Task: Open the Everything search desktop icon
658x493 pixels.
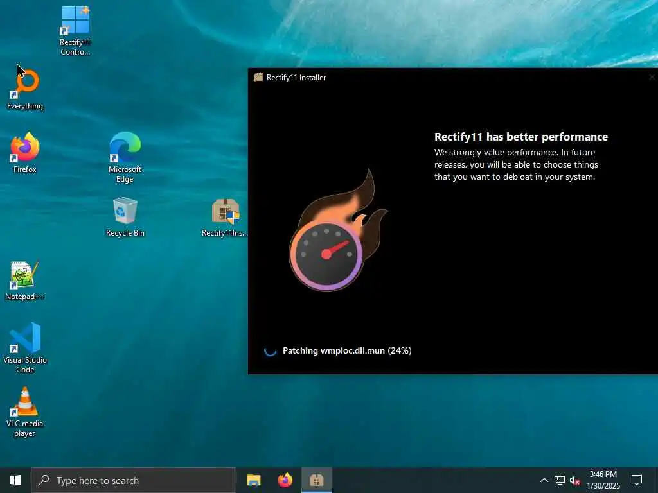Action: 25,89
